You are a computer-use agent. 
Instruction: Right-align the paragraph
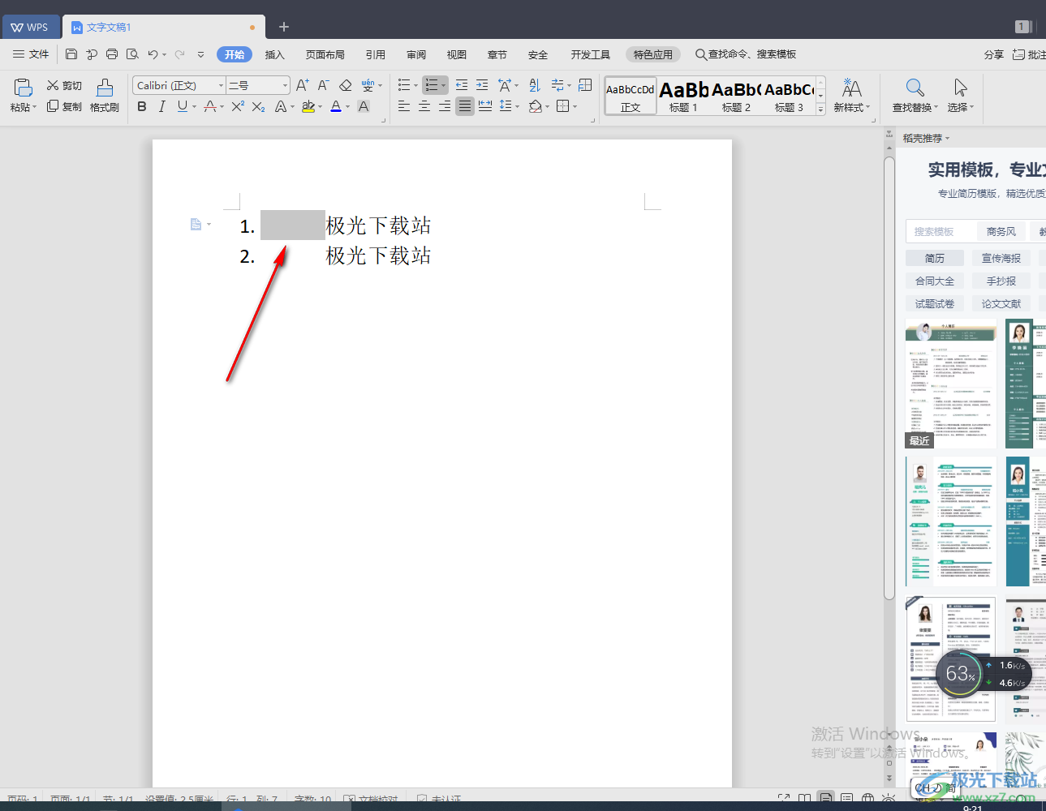pyautogui.click(x=445, y=106)
